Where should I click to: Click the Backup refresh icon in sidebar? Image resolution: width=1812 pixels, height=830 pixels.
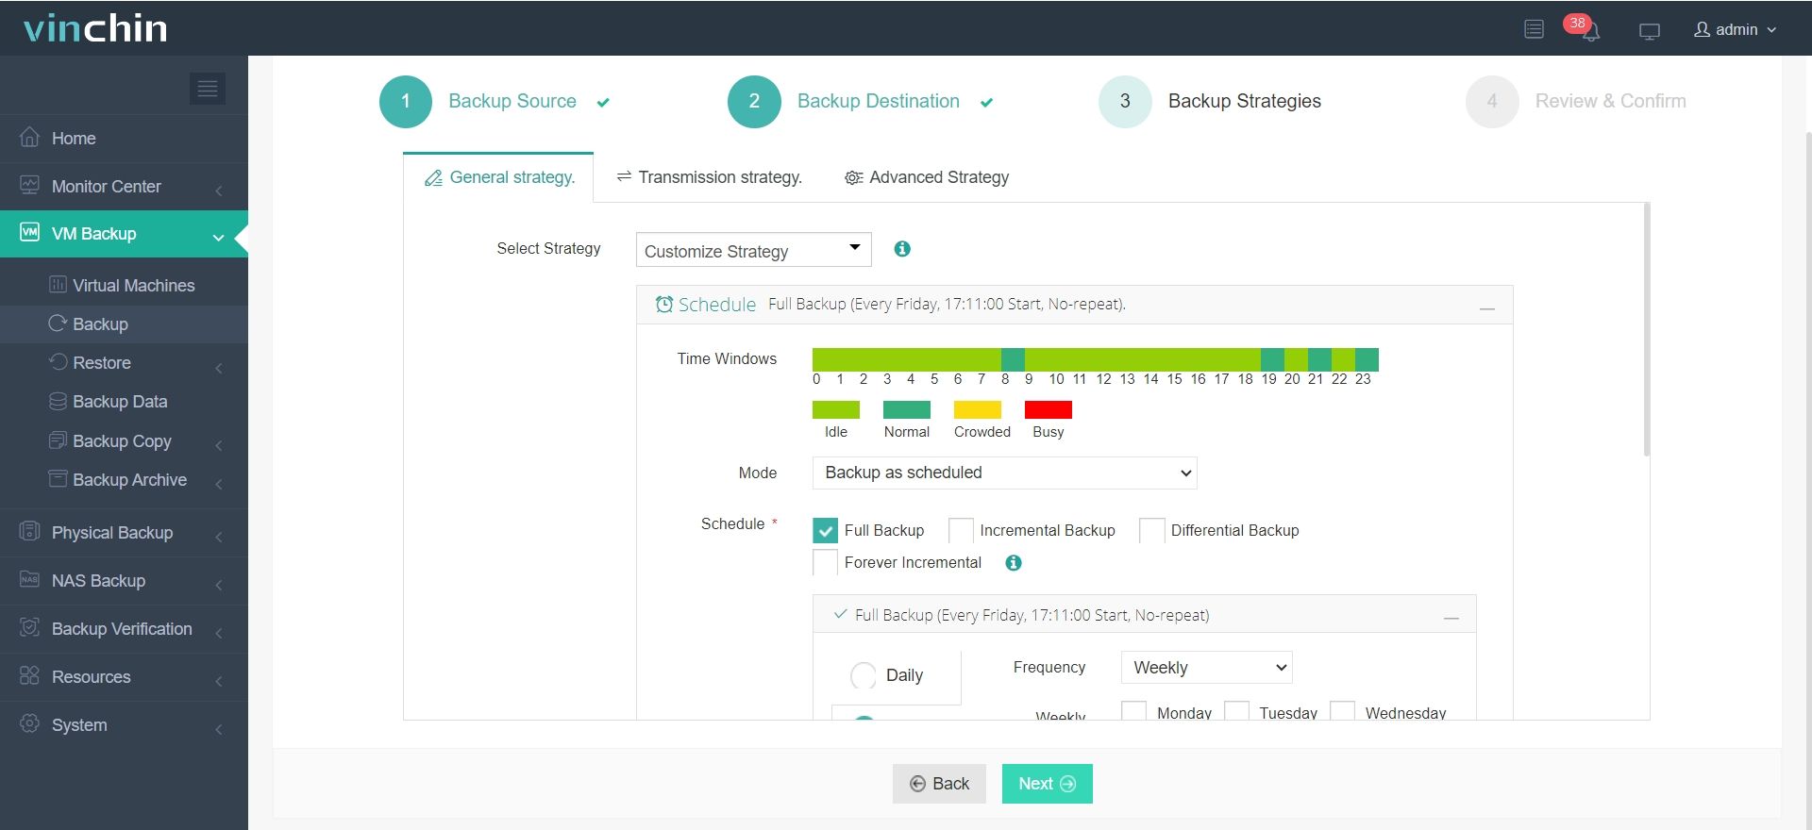tap(58, 324)
